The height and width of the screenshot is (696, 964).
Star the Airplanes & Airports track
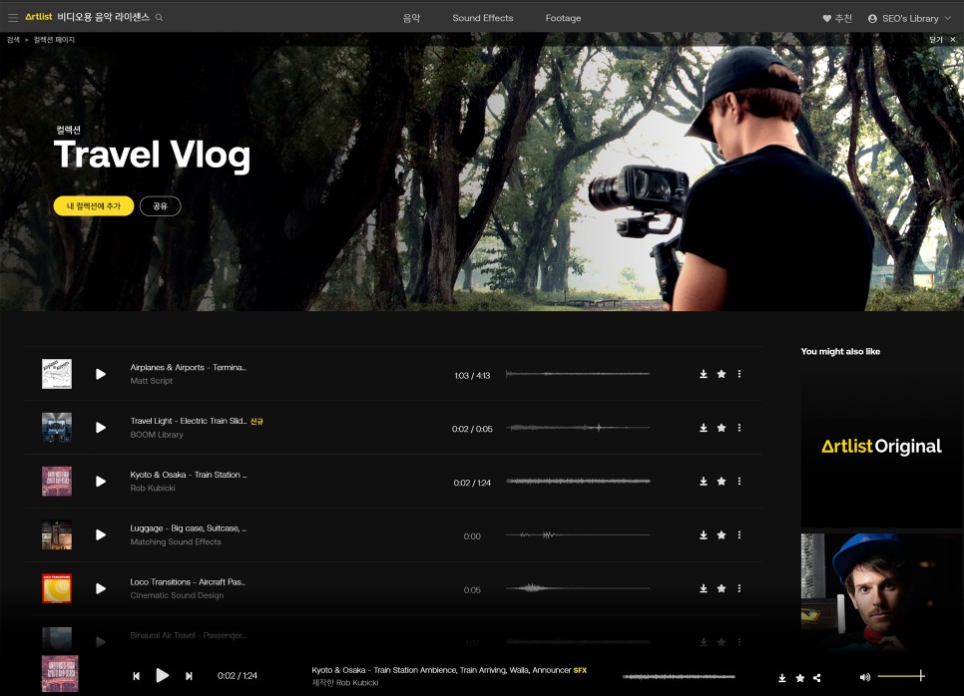tap(722, 374)
